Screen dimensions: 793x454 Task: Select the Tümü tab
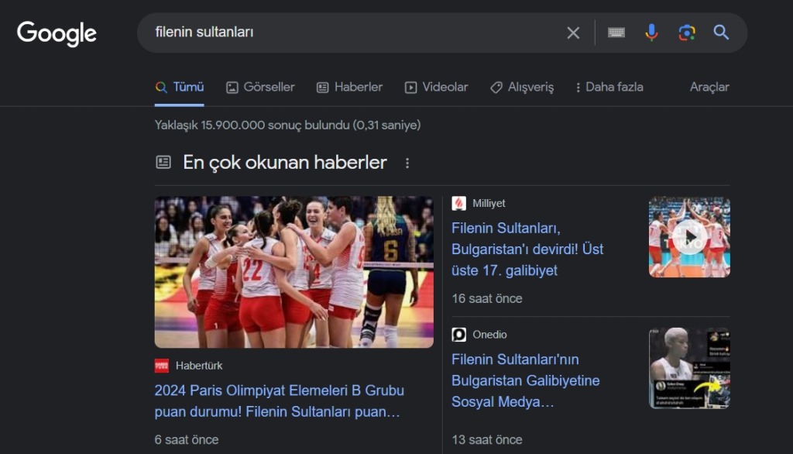coord(180,87)
